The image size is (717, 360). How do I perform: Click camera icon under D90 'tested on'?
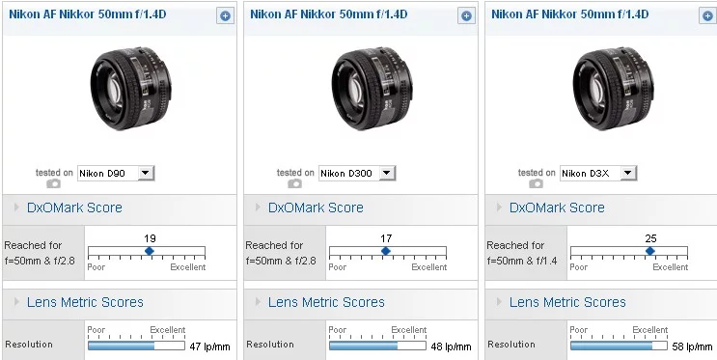[x=53, y=183]
